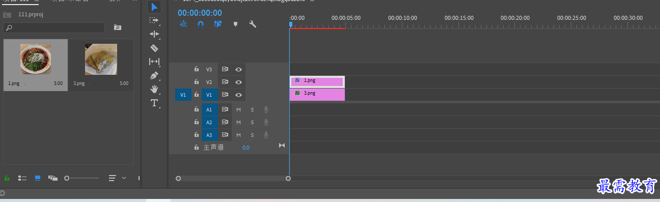The width and height of the screenshot is (660, 202).
Task: Hide track V2 output eye
Action: [x=238, y=82]
